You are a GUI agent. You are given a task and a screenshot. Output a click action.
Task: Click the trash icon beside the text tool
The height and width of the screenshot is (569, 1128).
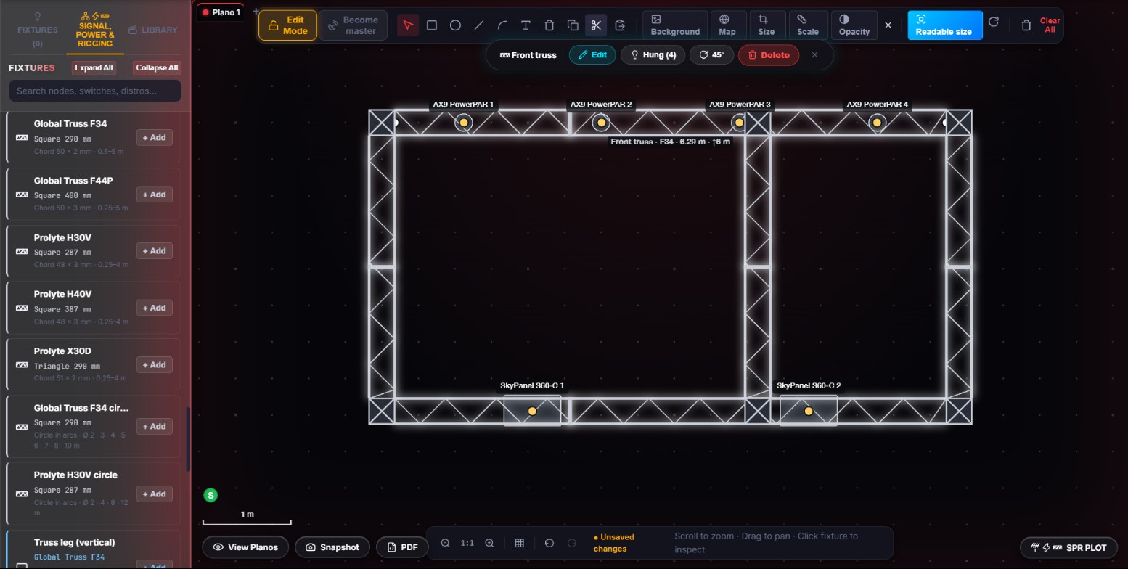(549, 25)
